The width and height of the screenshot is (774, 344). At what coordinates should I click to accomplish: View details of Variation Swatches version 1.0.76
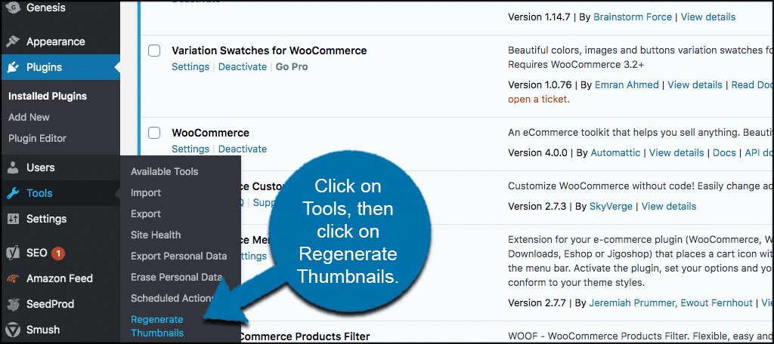[x=695, y=84]
